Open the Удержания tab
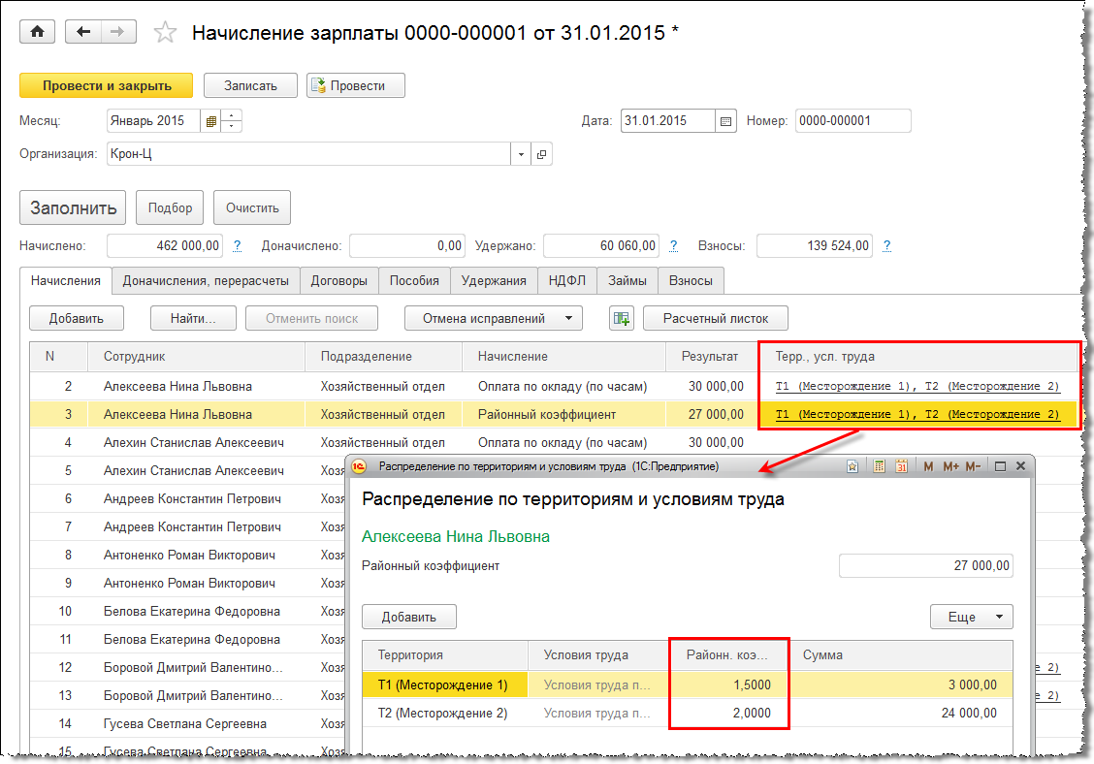 494,281
